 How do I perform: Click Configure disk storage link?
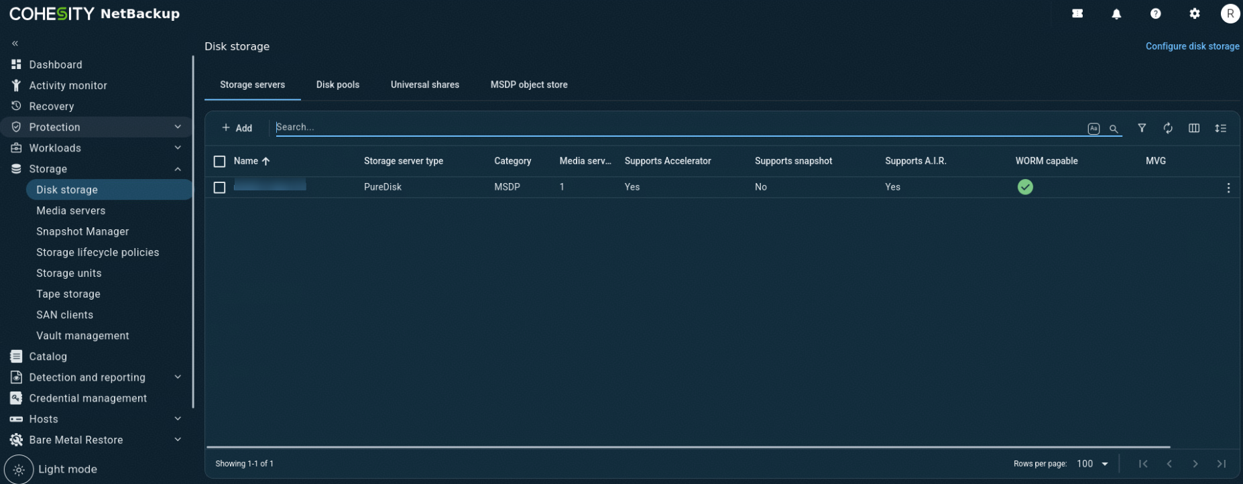click(1192, 46)
